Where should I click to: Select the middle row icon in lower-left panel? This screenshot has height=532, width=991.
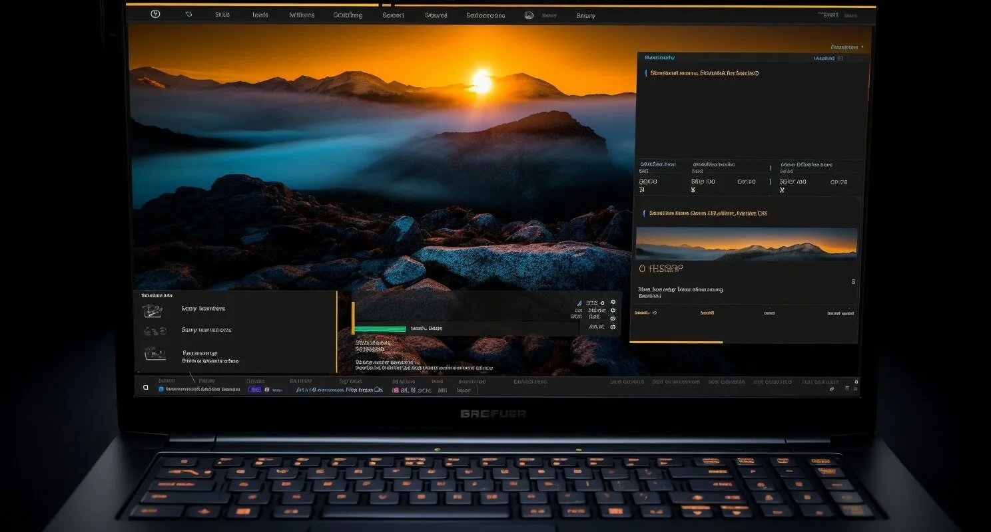coord(154,331)
